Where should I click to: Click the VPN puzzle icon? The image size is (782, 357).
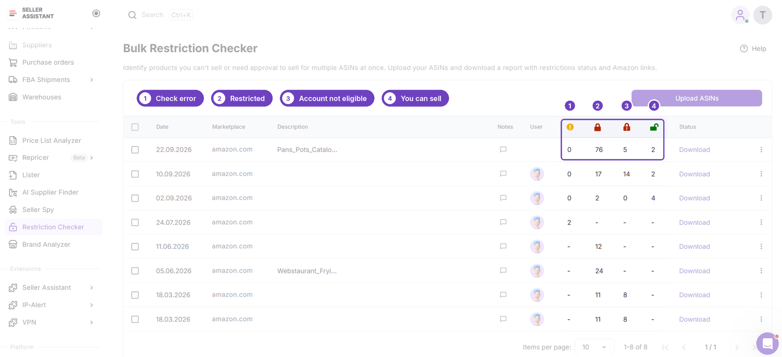click(x=13, y=322)
